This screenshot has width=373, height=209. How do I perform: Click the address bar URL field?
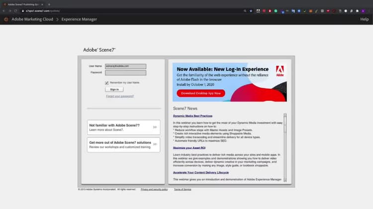(133, 11)
